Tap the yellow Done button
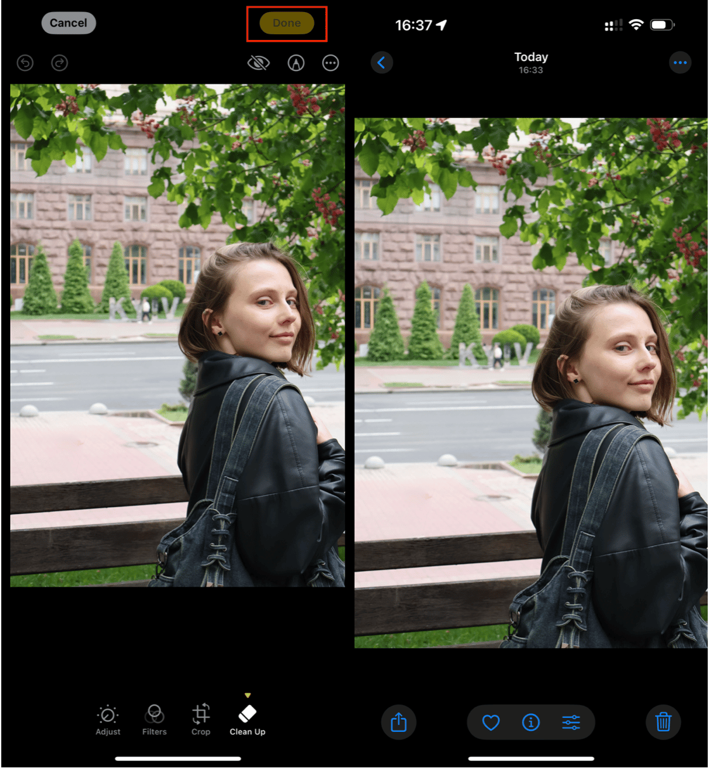709x768 pixels. (x=287, y=23)
